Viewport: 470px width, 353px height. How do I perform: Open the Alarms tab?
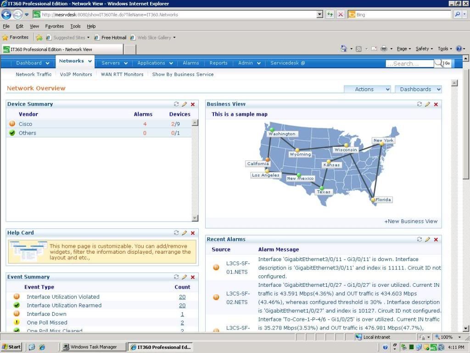tap(190, 63)
